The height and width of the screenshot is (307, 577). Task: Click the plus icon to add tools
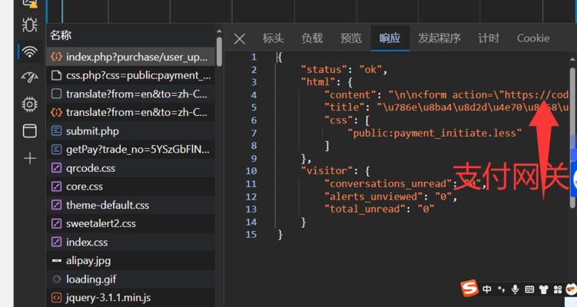point(30,158)
